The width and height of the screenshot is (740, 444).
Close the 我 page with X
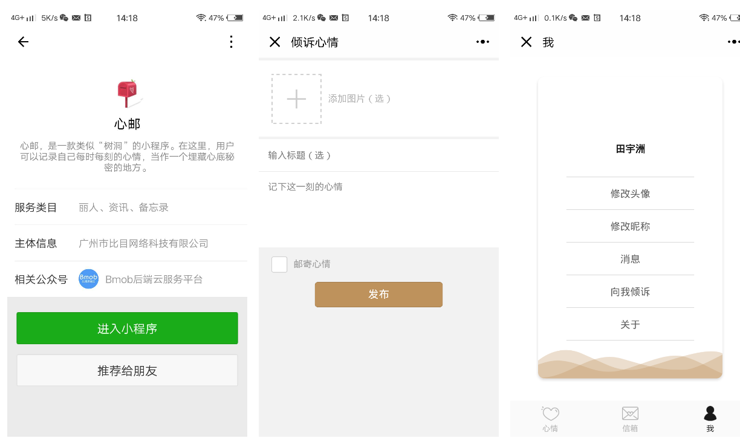526,42
